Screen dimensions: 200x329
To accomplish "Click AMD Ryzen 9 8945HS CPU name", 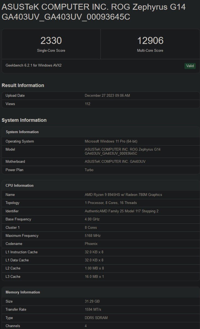I will 123,195.
